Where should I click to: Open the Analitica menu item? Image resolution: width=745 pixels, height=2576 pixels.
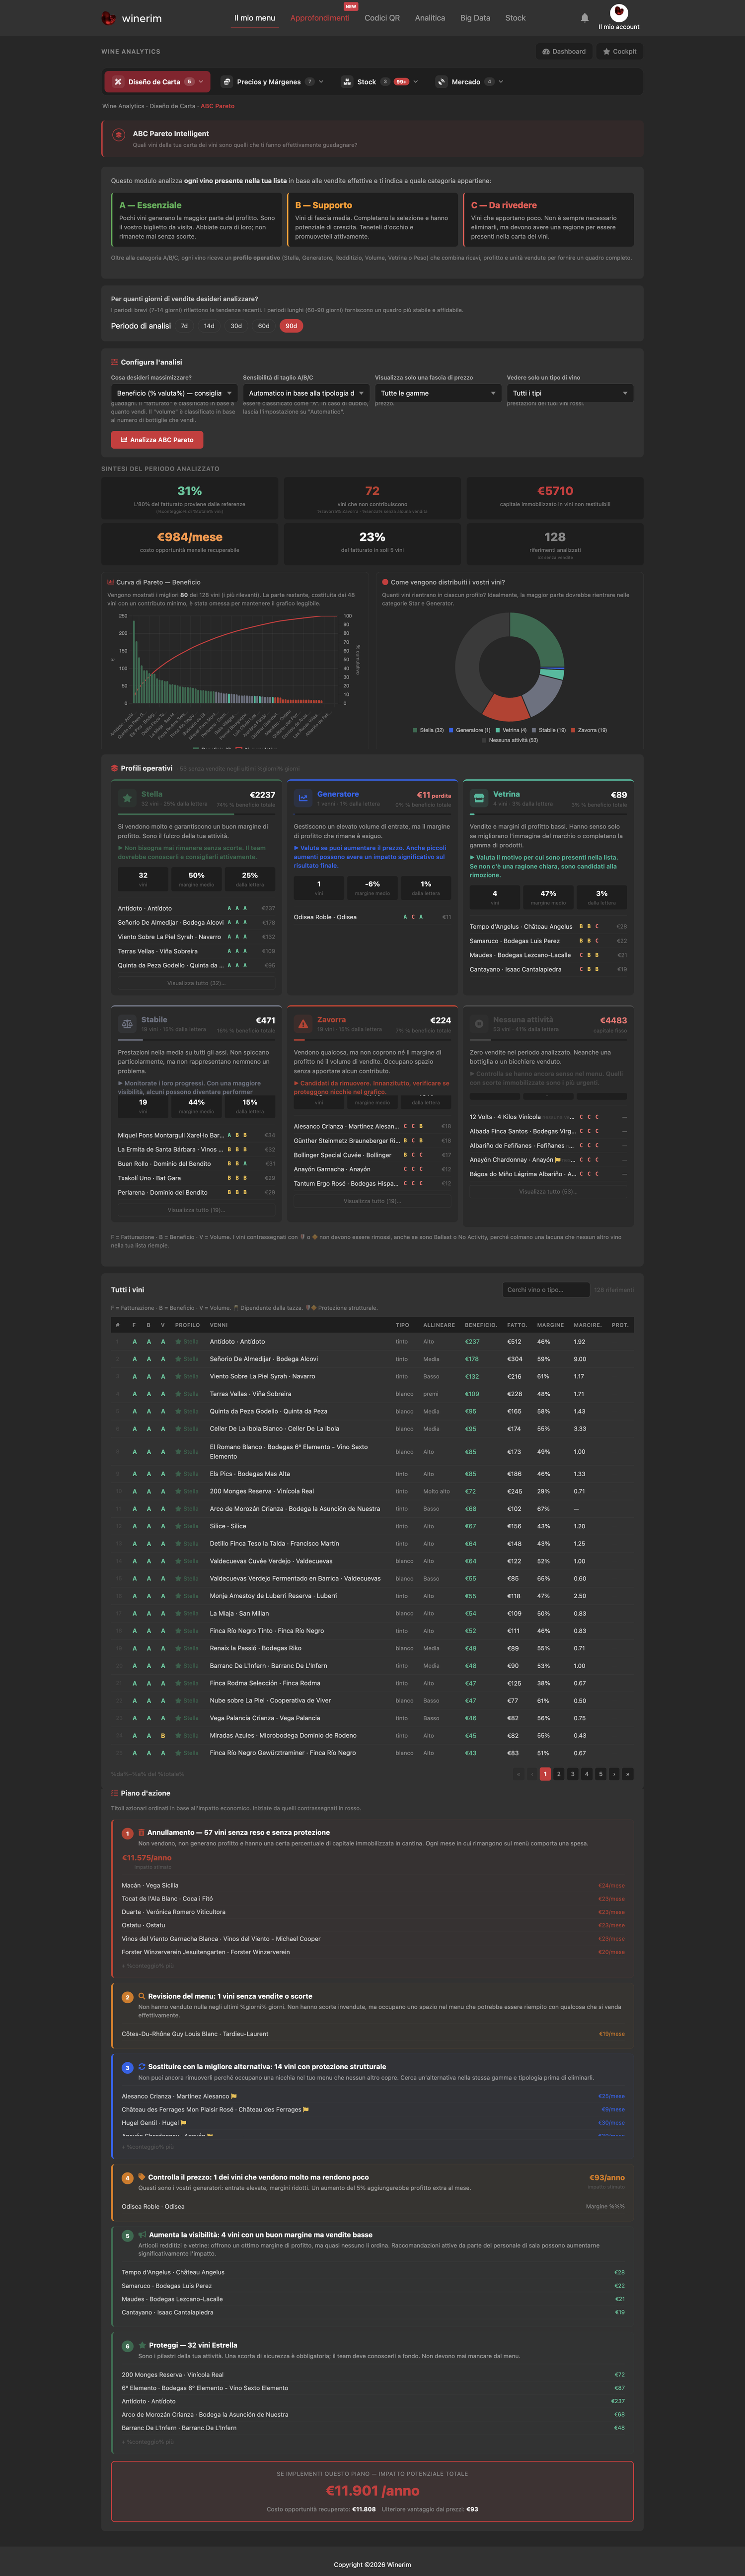(x=430, y=18)
